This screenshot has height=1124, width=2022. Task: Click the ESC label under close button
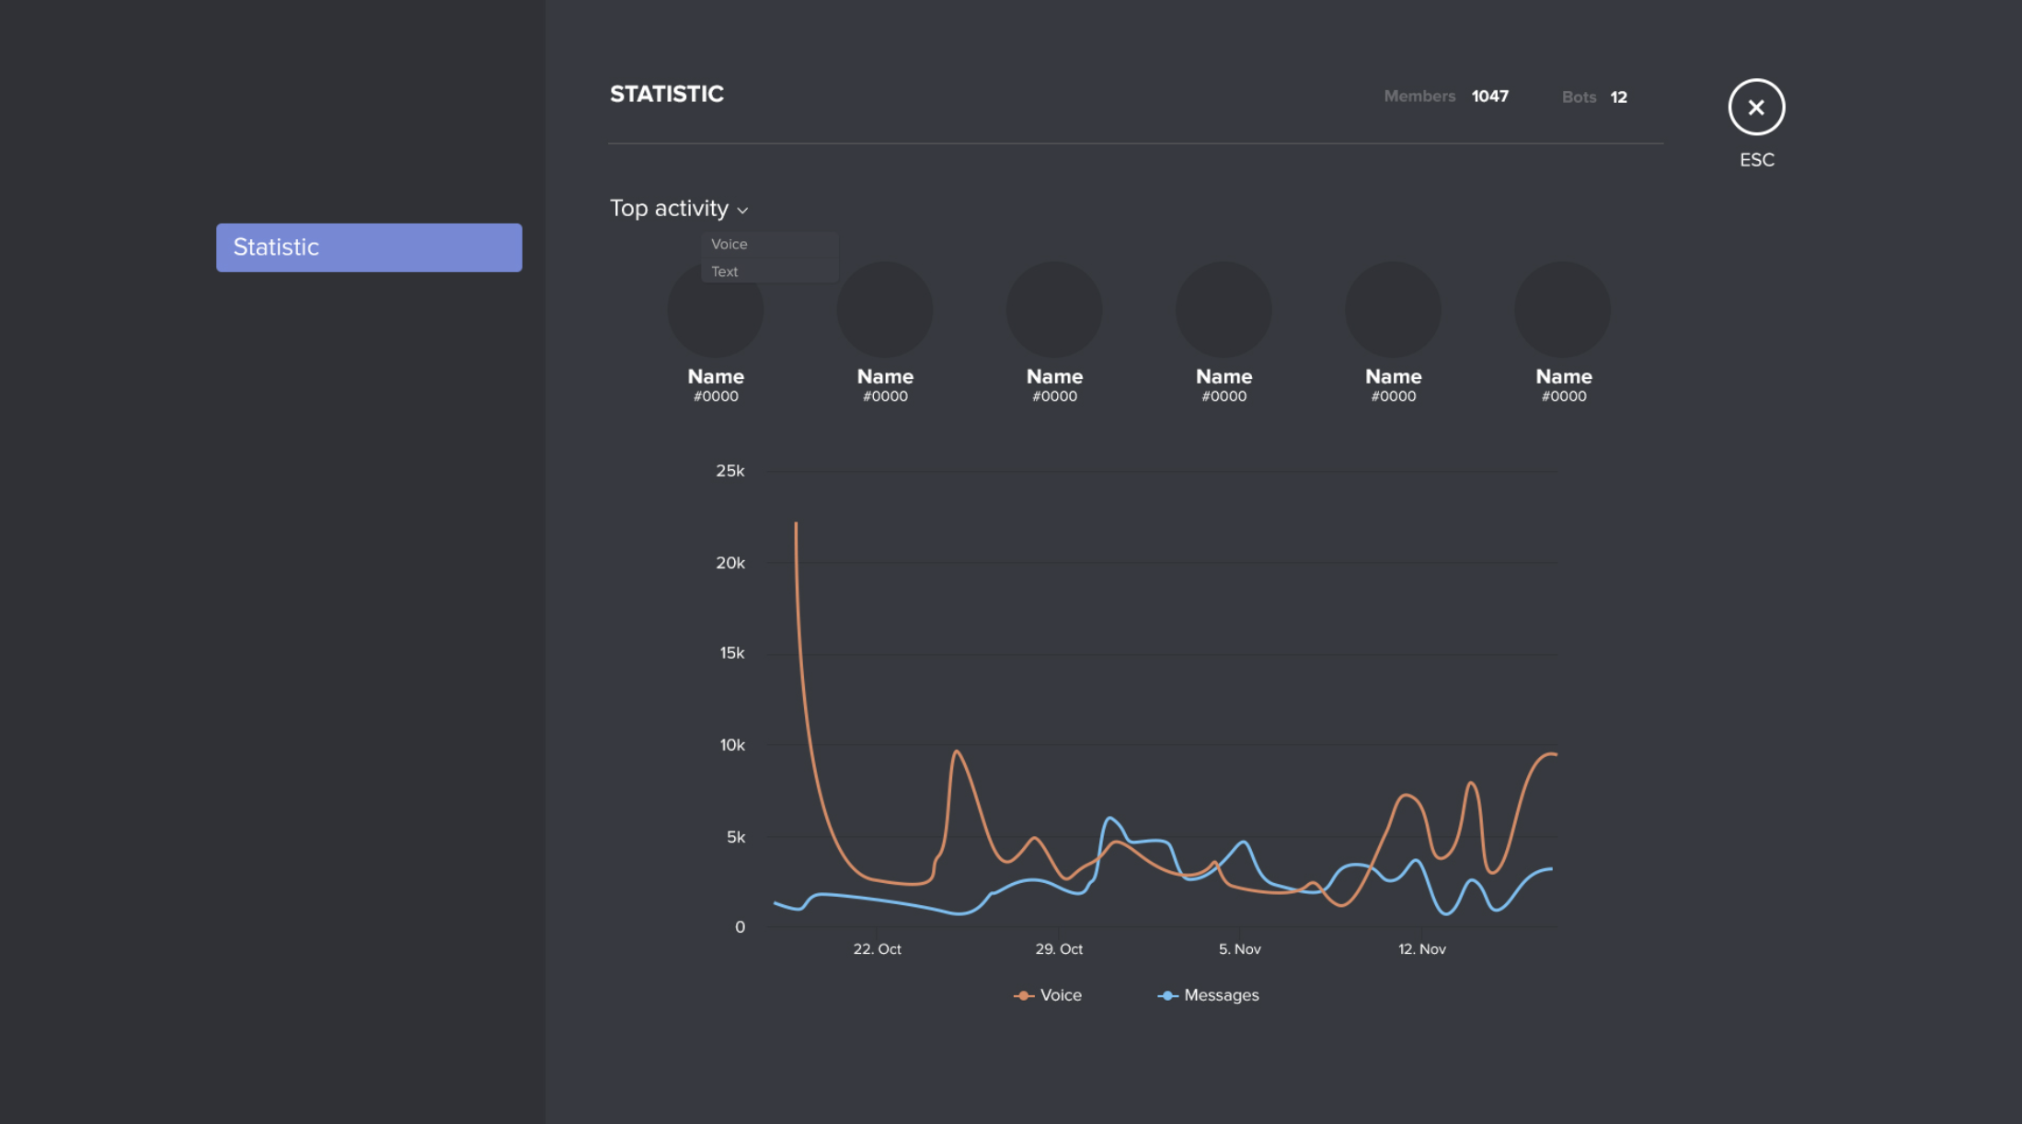tap(1757, 160)
